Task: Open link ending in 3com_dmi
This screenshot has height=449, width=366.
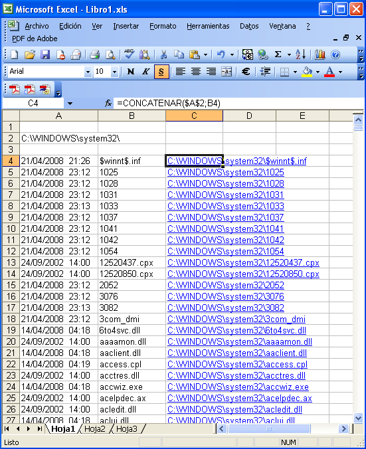Action: tap(236, 319)
